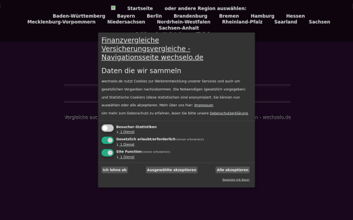The height and width of the screenshot is (220, 353).
Task: Toggle the Site Function switch
Action: click(108, 153)
